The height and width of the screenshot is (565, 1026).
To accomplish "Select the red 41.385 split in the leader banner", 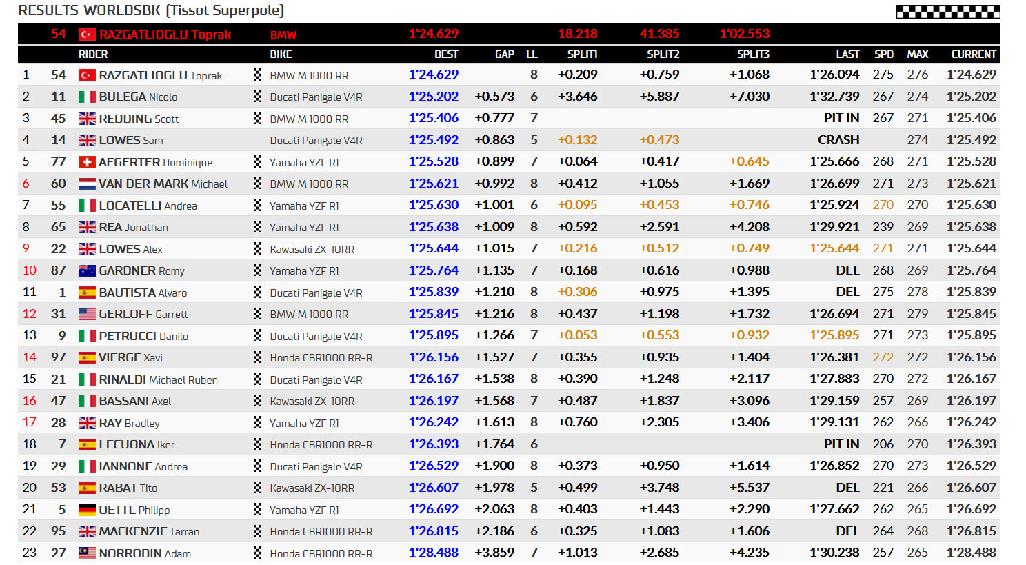I will click(659, 34).
